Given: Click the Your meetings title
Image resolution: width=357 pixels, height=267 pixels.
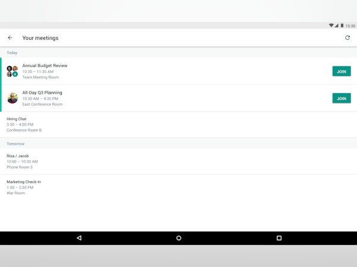Looking at the screenshot, I should coord(40,38).
